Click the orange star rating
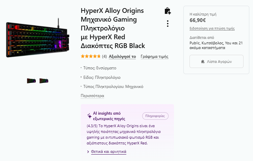Viewport: 253px width, 161px height. point(91,56)
